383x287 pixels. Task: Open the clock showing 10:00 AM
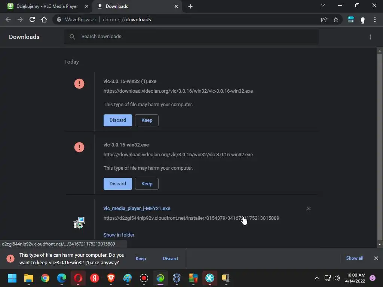click(355, 278)
